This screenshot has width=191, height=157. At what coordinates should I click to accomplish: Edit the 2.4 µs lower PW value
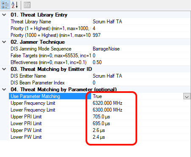(99, 137)
